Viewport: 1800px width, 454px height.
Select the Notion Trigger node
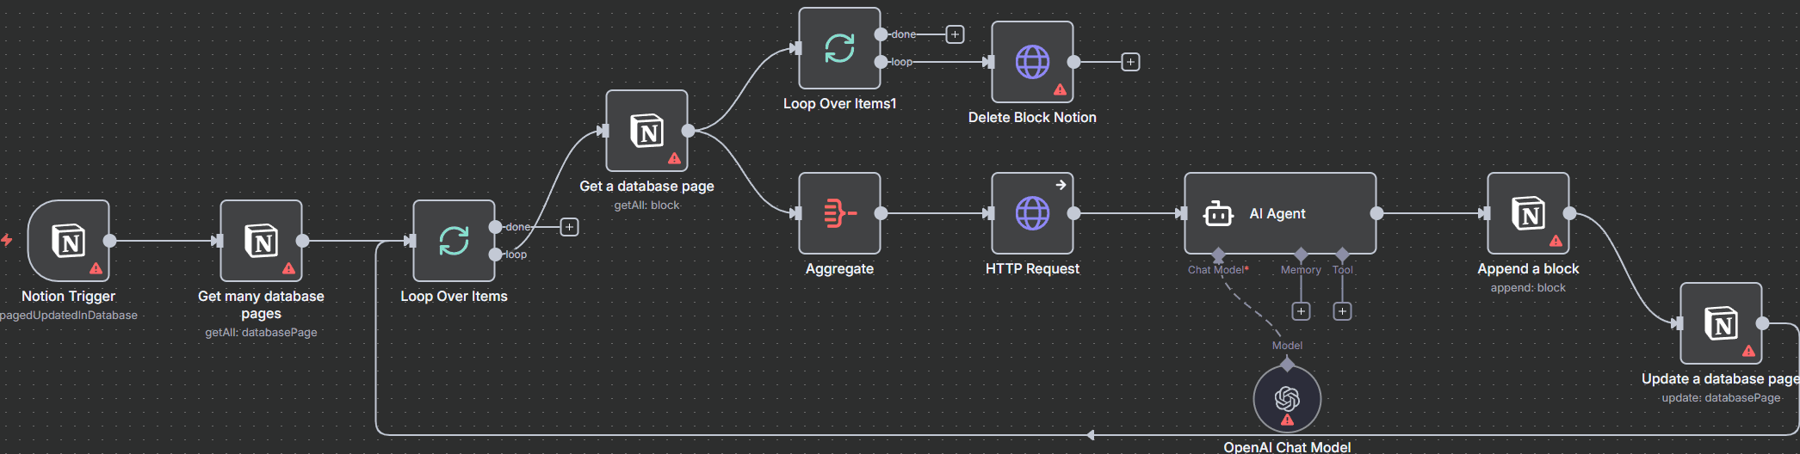coord(68,241)
